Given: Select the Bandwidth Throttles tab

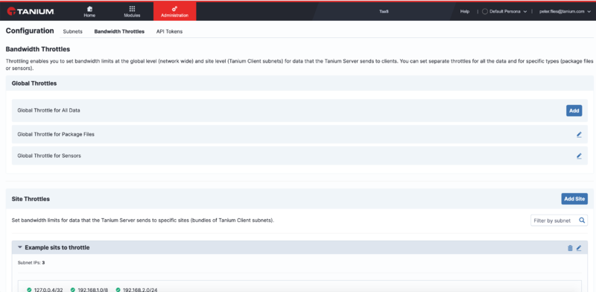Looking at the screenshot, I should click(119, 31).
